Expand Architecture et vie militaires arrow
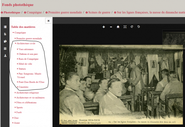 pos(15,97)
